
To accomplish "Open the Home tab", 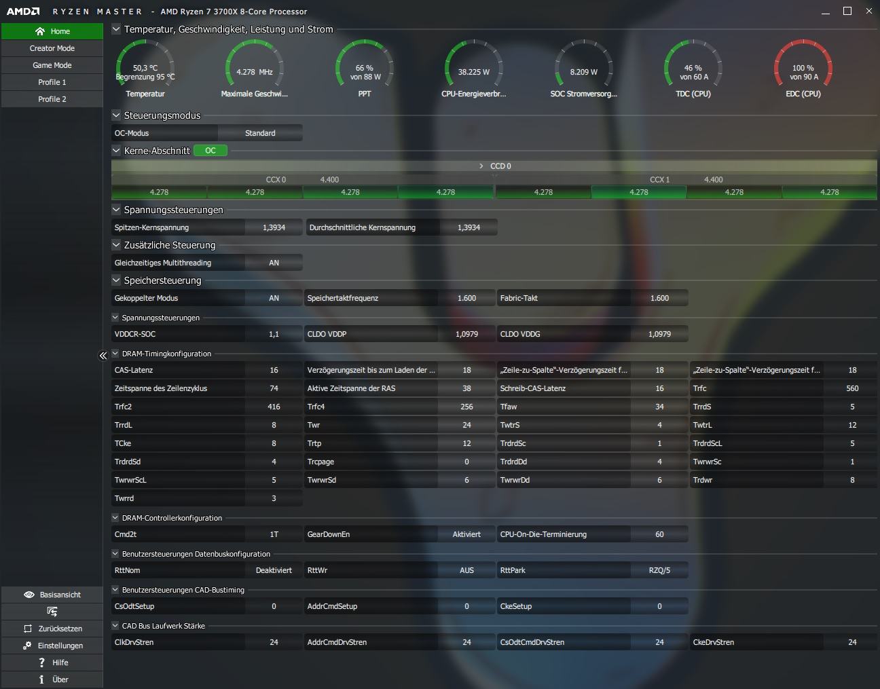I will pos(52,31).
